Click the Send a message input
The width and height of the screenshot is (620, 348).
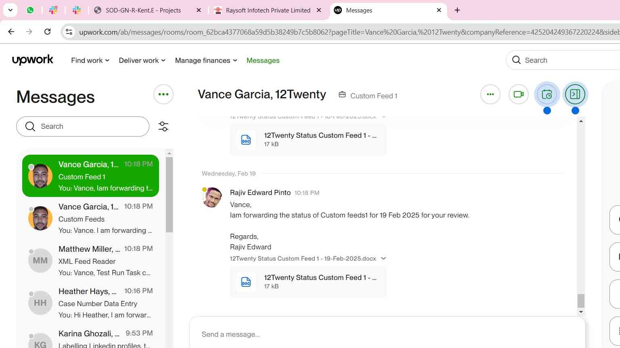tap(387, 334)
